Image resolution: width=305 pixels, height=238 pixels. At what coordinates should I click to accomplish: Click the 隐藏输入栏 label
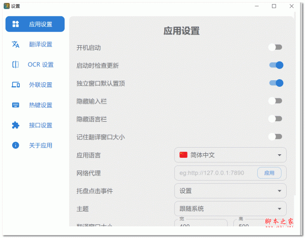tap(91, 101)
